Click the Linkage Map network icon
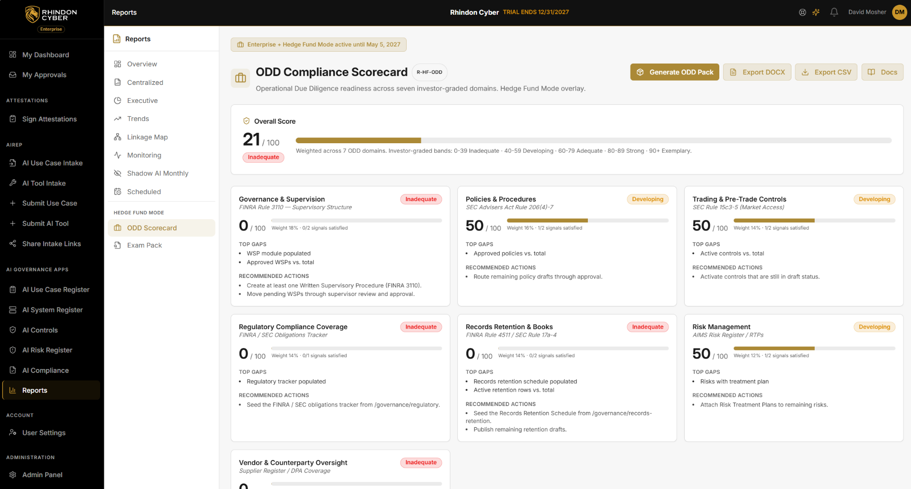911x489 pixels. click(118, 137)
